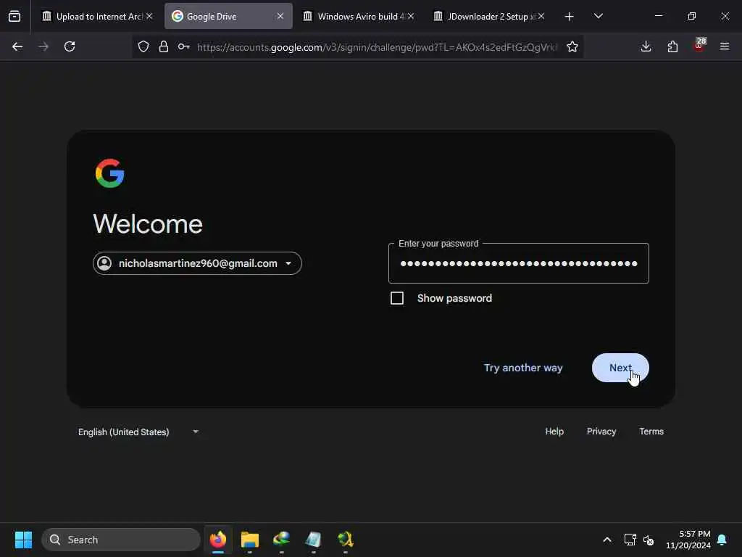
Task: Open the Terms link
Action: pos(651,432)
